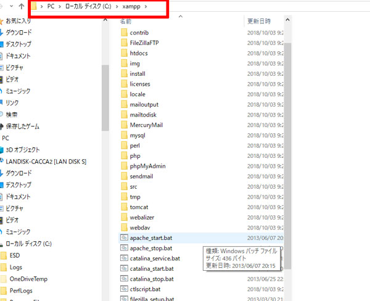This screenshot has height=301, width=370.
Task: Click the img folder icon
Action: [x=124, y=64]
